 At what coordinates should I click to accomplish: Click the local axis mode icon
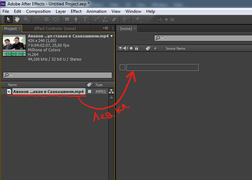(160, 20)
